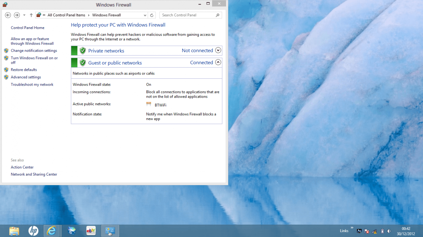Go back with the Back arrow
This screenshot has width=423, height=237.
pyautogui.click(x=8, y=15)
